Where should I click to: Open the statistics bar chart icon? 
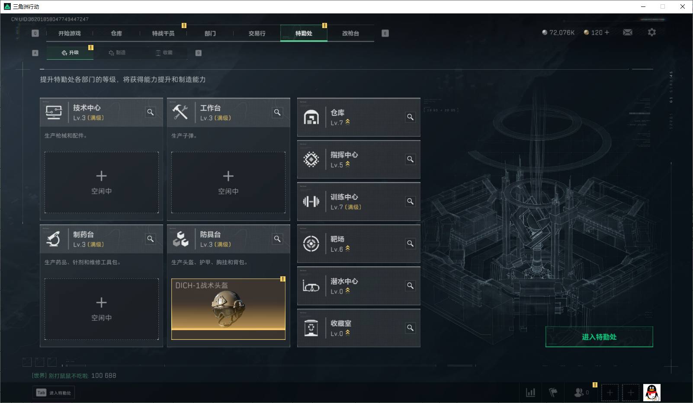pyautogui.click(x=530, y=393)
